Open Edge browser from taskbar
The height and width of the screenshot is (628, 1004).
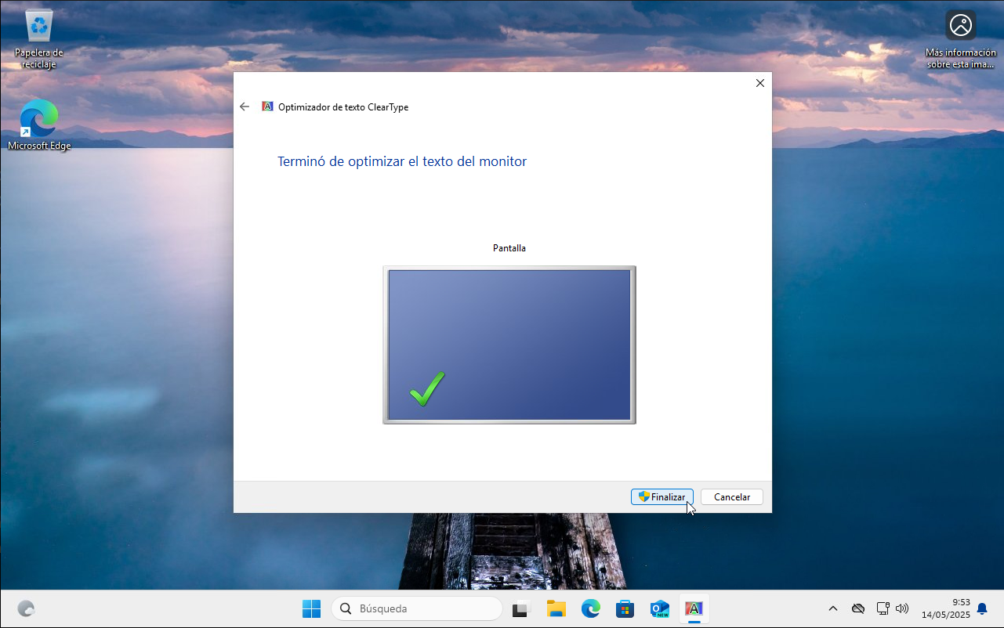pyautogui.click(x=590, y=608)
